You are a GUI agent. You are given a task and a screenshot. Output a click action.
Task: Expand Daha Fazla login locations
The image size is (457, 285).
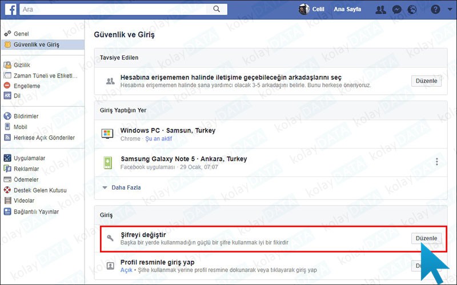coord(126,188)
